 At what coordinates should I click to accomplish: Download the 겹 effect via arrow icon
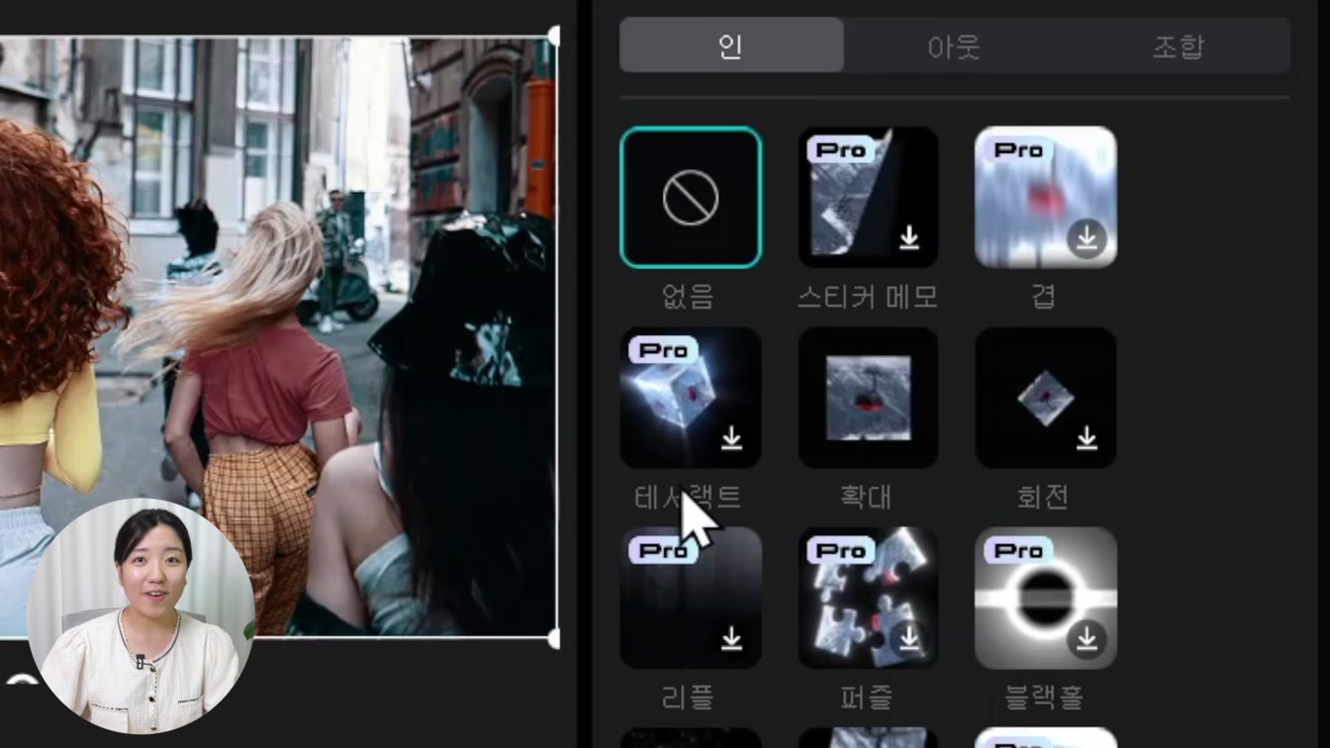pyautogui.click(x=1087, y=238)
